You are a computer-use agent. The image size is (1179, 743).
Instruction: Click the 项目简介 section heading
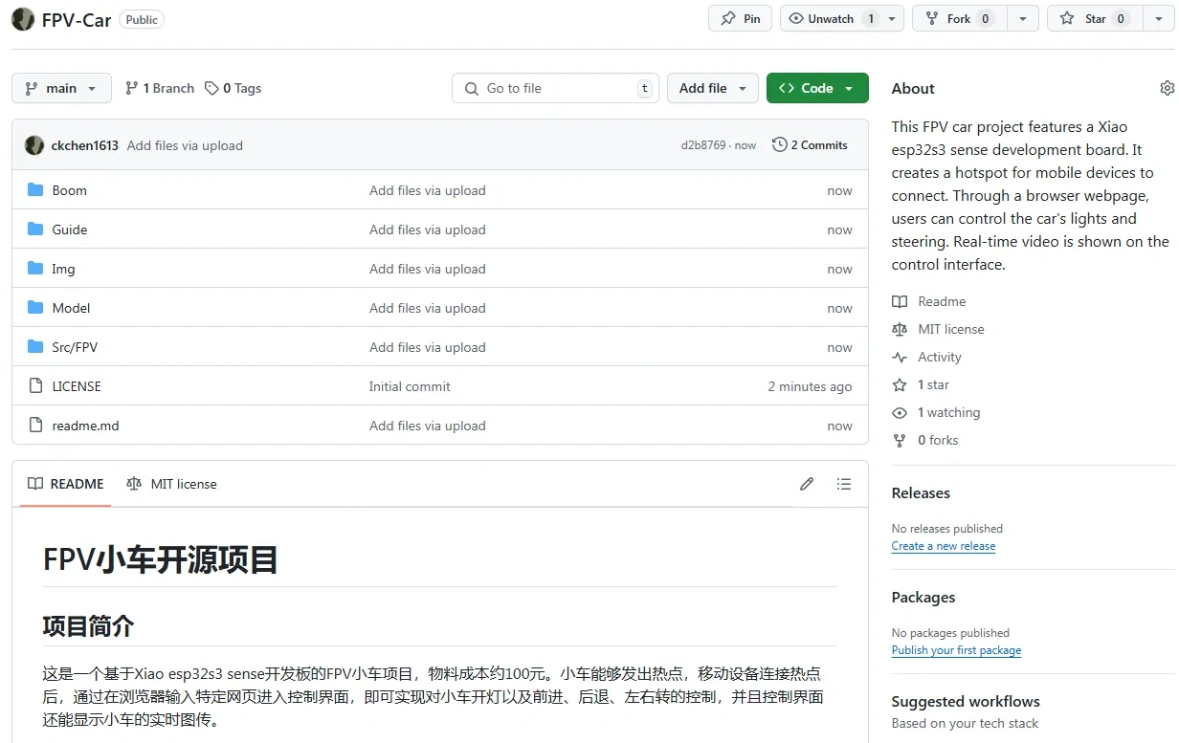[x=88, y=626]
